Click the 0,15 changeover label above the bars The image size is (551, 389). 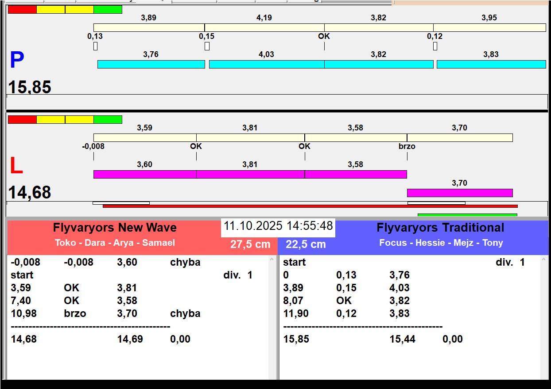point(206,36)
